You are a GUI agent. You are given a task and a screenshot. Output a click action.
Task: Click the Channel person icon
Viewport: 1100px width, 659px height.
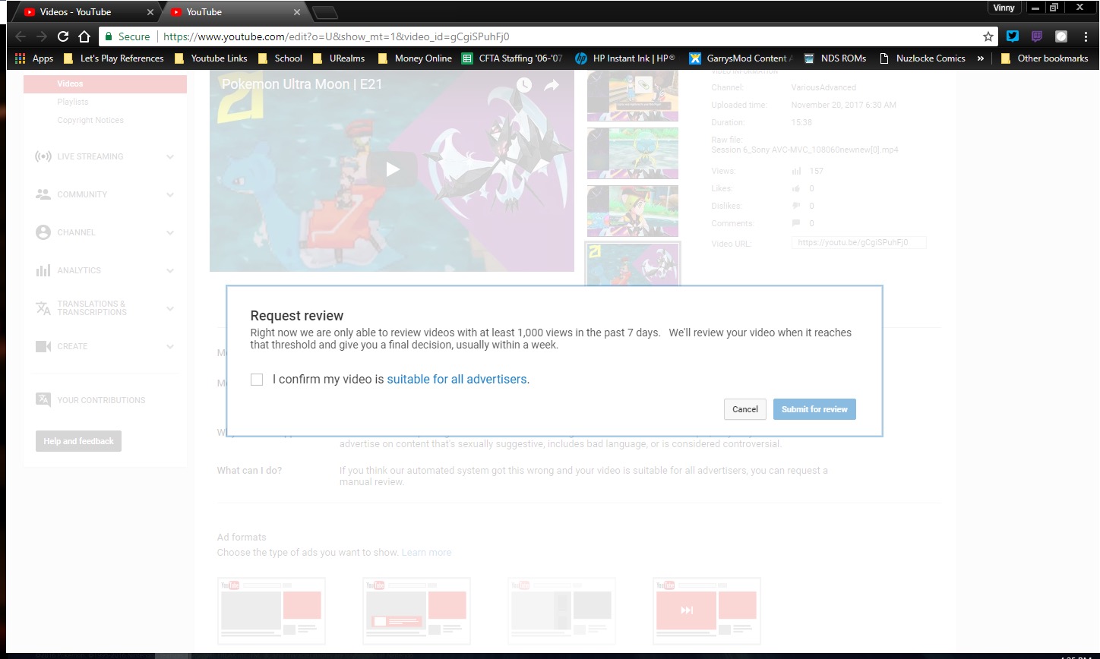[x=43, y=232]
